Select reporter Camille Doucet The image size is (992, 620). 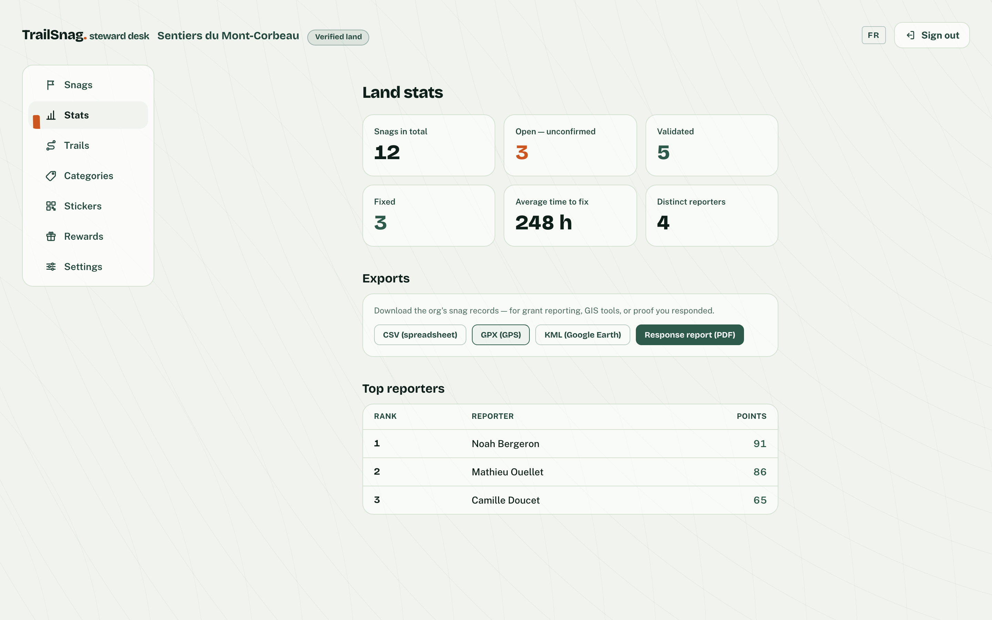pyautogui.click(x=505, y=500)
